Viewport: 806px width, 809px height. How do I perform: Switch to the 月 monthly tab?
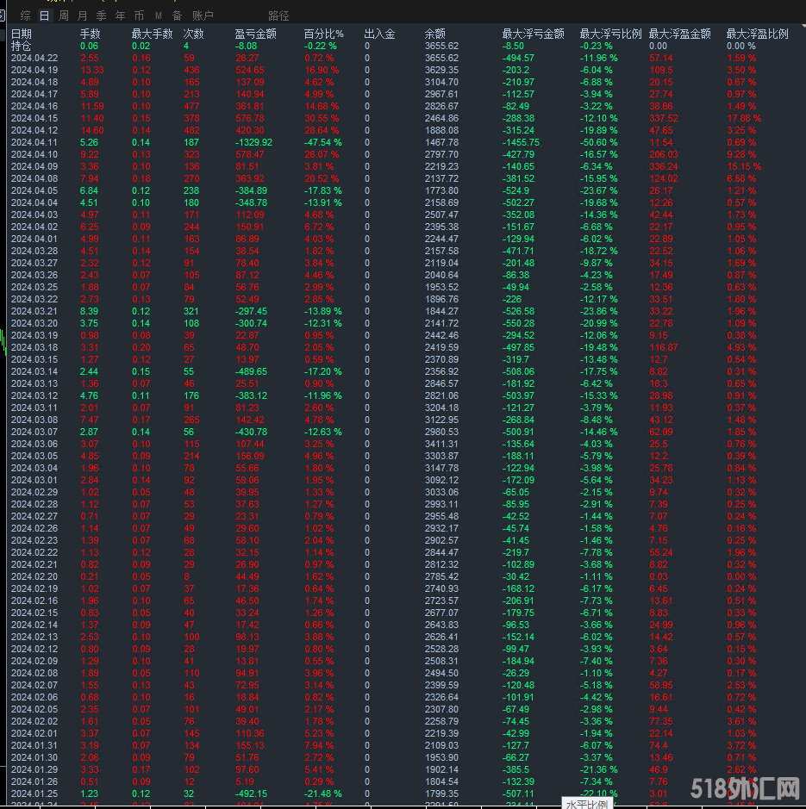coord(82,16)
